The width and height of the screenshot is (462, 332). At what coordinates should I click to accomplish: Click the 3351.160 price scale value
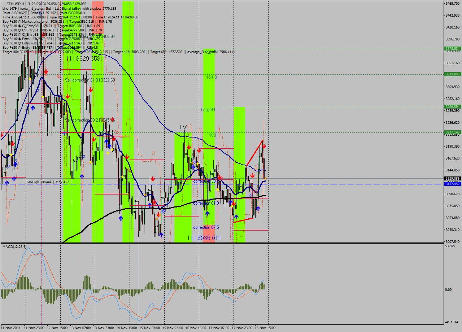point(453,63)
